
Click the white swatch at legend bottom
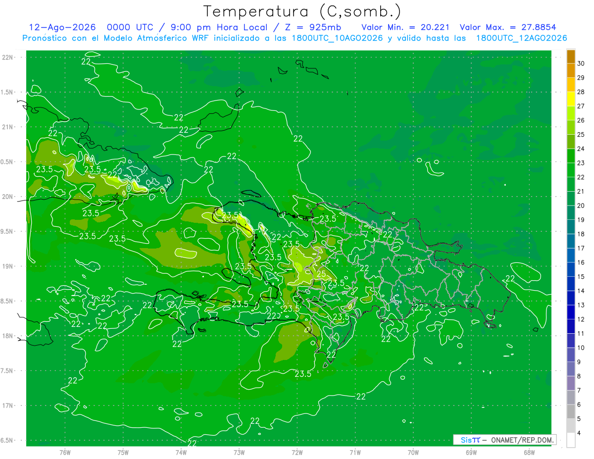click(571, 440)
